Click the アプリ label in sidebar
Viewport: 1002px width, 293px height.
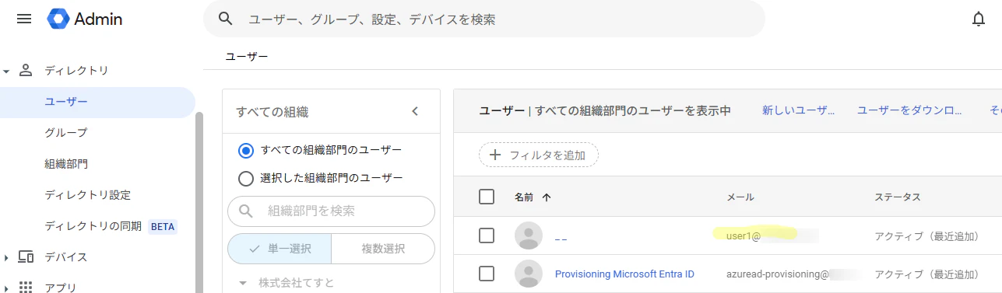coord(61,288)
